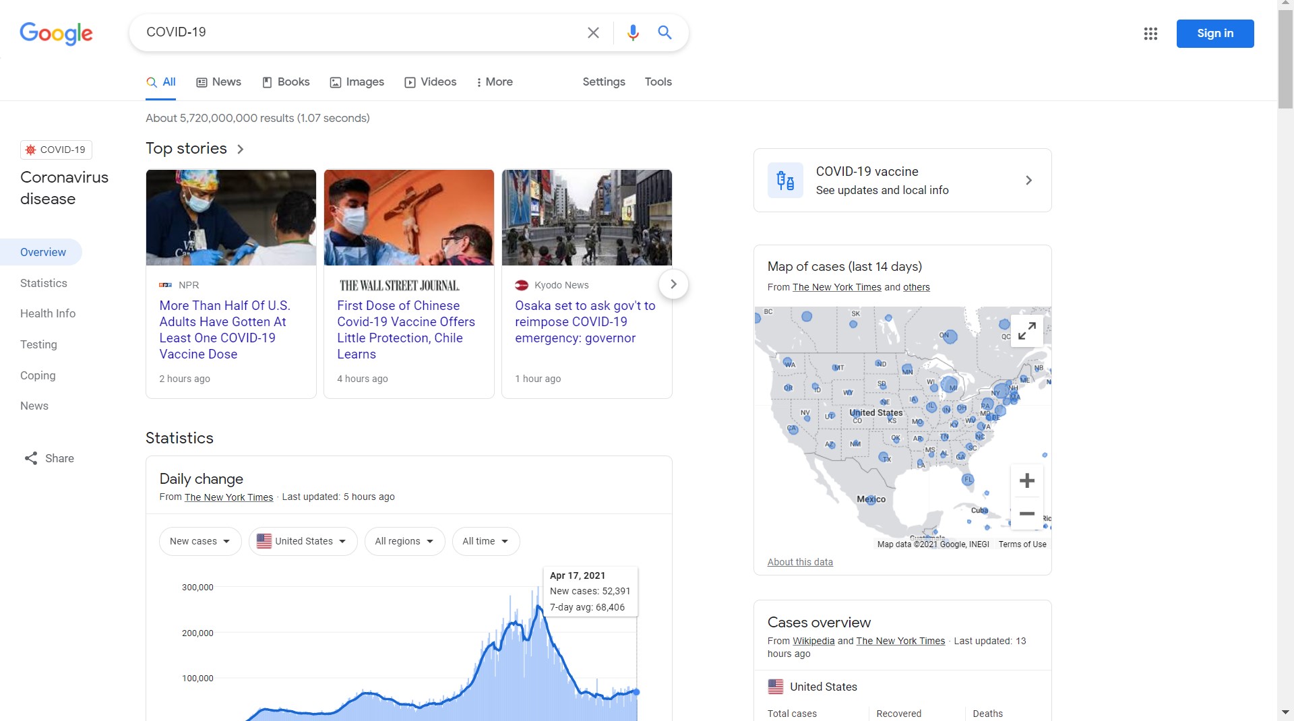Open the Wall Street Journal Chile story
Screen dimensions: 1294x721
[x=406, y=330]
